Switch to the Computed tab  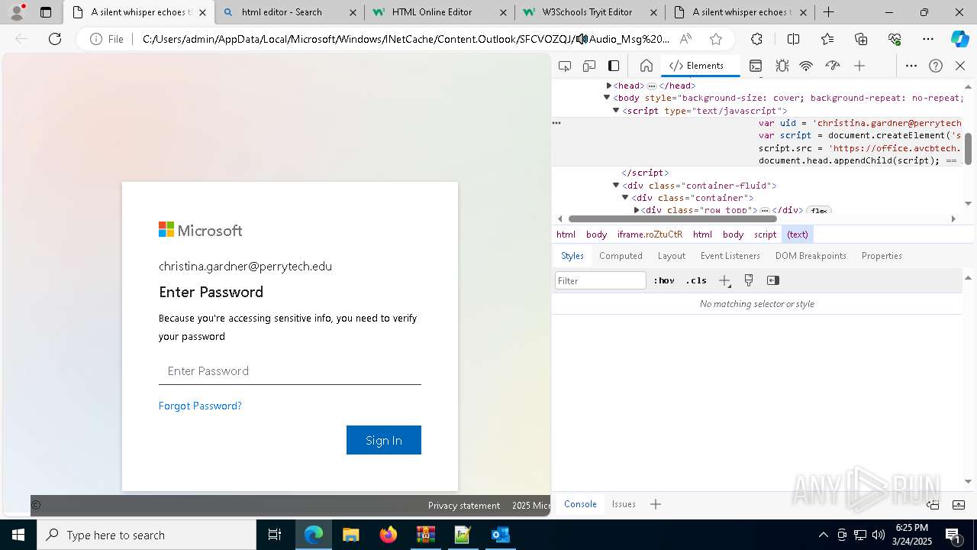pyautogui.click(x=621, y=256)
